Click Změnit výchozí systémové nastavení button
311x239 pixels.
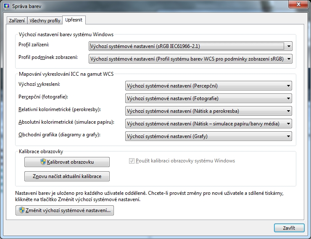pos(64,211)
